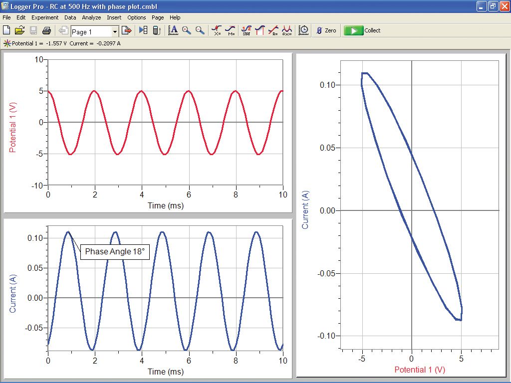Image resolution: width=511 pixels, height=383 pixels.
Task: Advance pages with the Next Page arrow
Action: (x=127, y=30)
